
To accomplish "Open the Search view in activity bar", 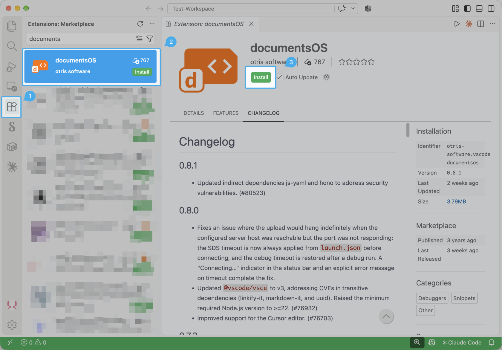I will [x=12, y=46].
